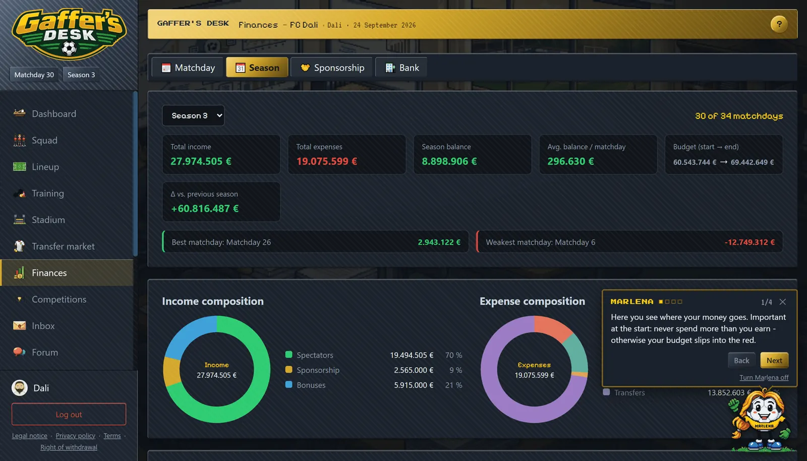The height and width of the screenshot is (461, 807).
Task: Click the Income donut chart center
Action: point(217,370)
